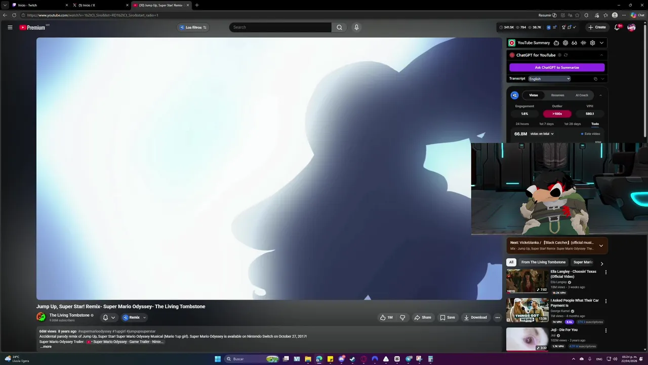The image size is (648, 365).
Task: Dislike the video
Action: tap(402, 317)
